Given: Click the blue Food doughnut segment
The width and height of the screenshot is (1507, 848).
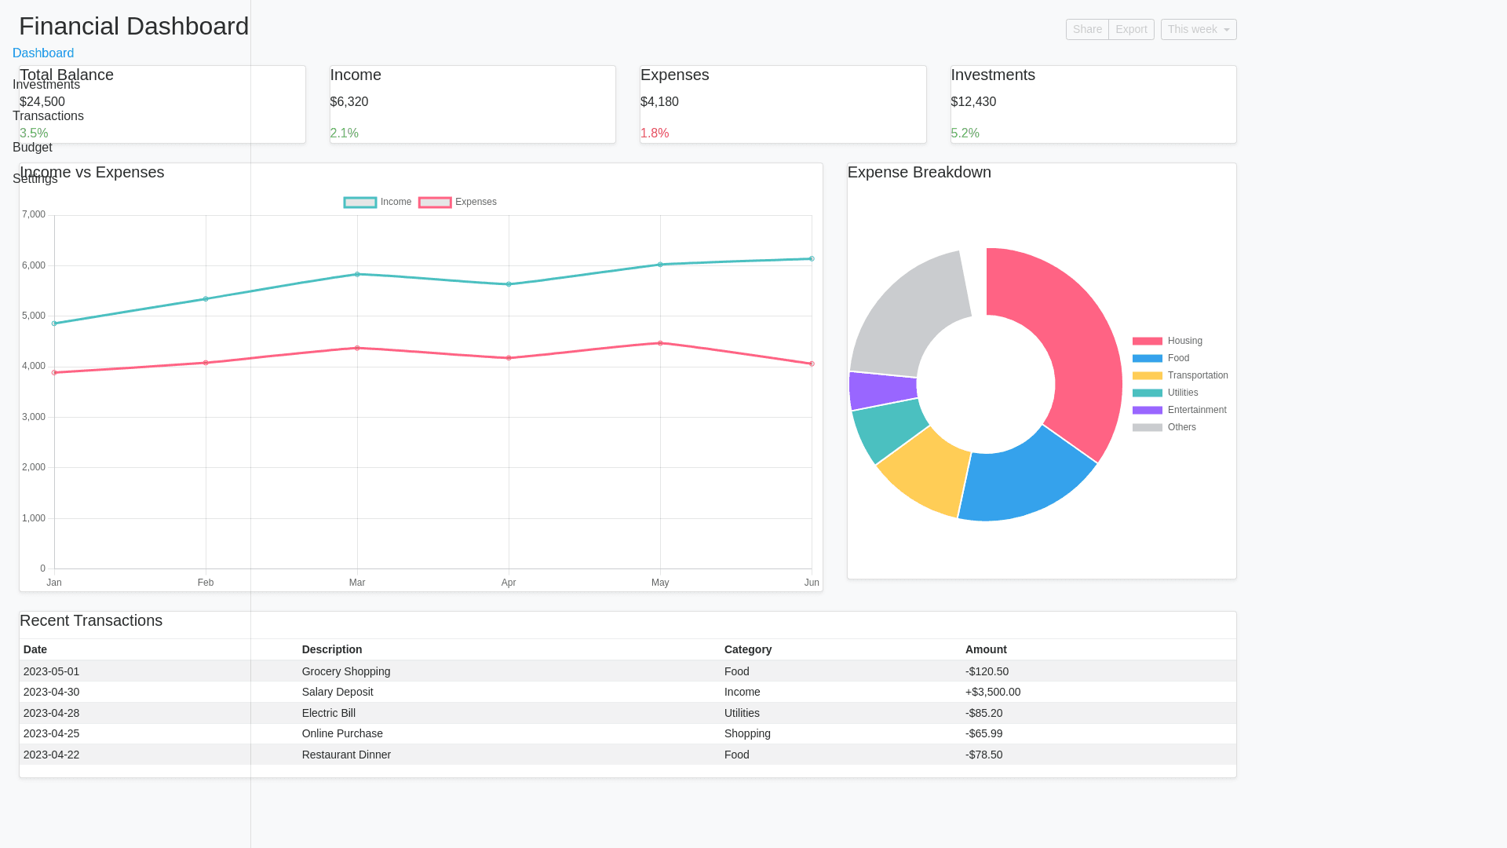Looking at the screenshot, I should tap(1020, 481).
